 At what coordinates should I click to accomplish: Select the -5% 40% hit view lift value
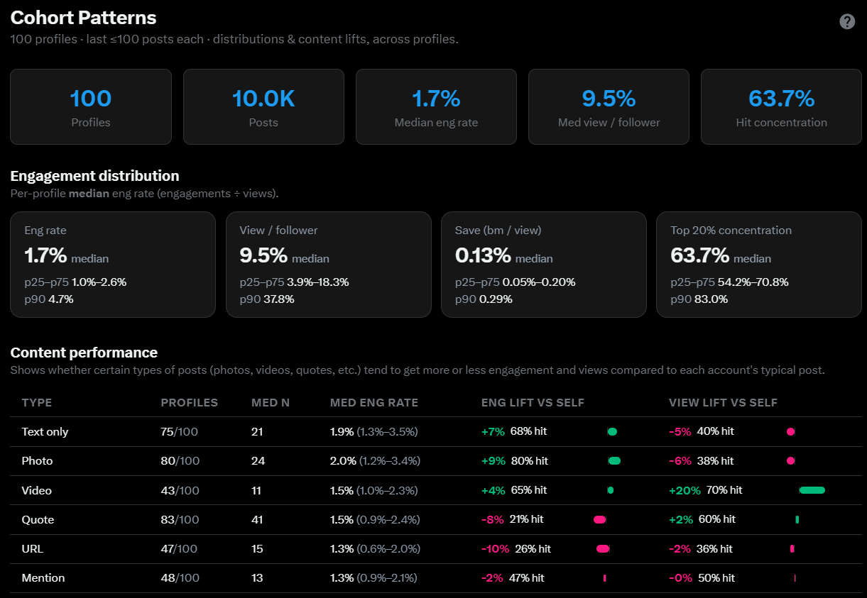click(x=702, y=431)
